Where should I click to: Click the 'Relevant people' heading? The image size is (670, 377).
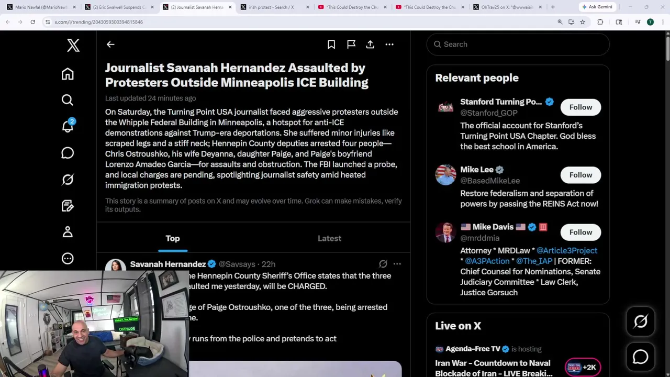click(x=477, y=78)
